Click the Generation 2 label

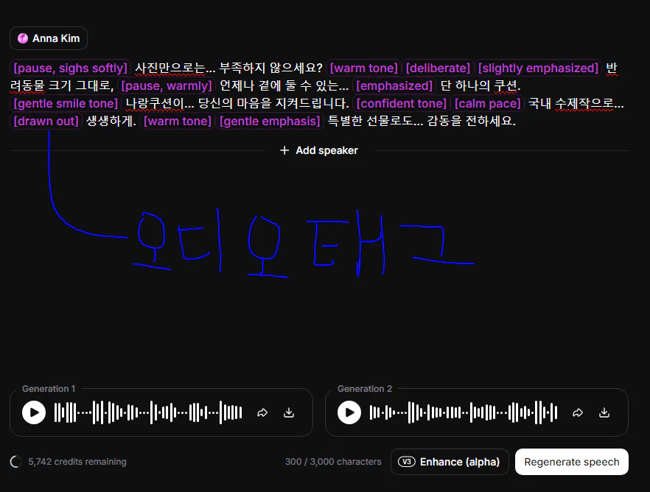click(364, 389)
